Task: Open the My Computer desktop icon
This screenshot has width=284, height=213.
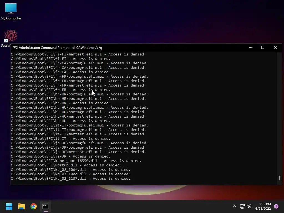Action: pos(11,11)
